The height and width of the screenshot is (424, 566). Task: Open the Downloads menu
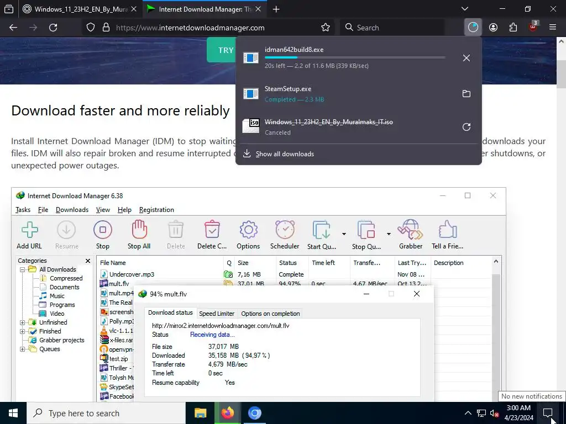[x=72, y=210]
